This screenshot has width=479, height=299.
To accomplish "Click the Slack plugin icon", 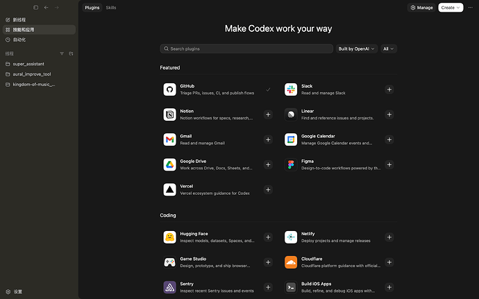I will tap(291, 89).
